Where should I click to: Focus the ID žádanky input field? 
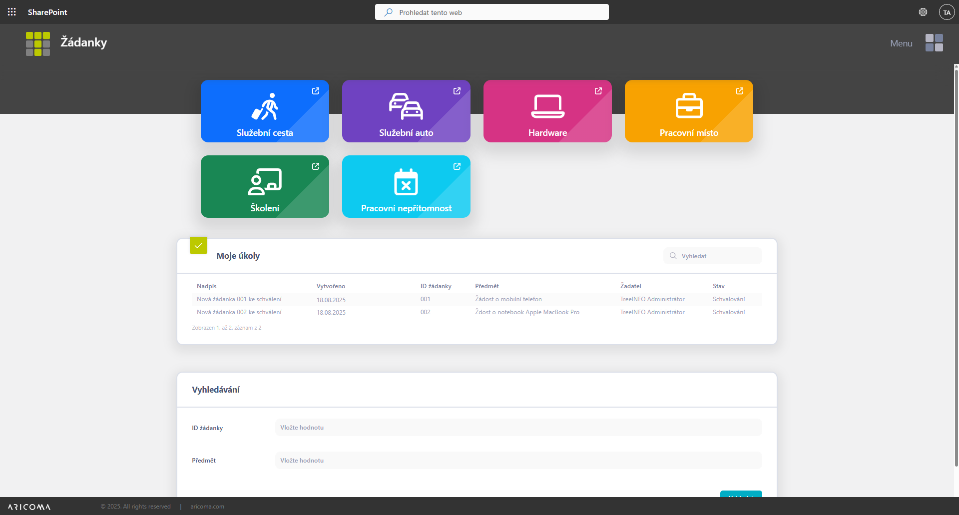[518, 428]
